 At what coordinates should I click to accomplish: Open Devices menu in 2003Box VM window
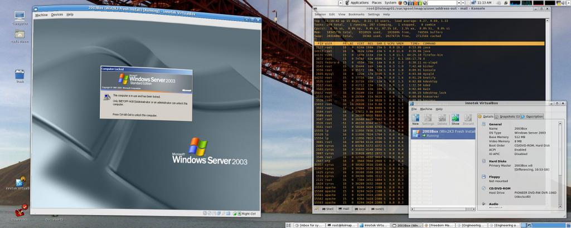coord(57,15)
